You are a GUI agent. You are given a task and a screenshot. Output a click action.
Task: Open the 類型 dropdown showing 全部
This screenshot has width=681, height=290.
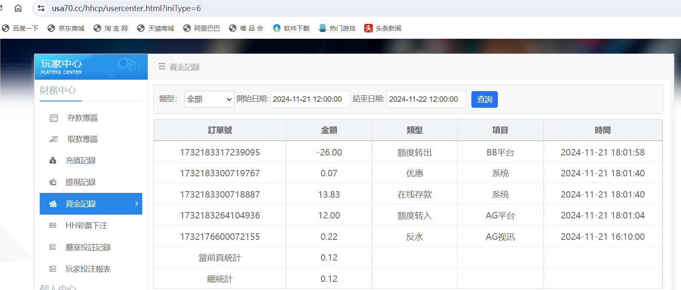209,99
